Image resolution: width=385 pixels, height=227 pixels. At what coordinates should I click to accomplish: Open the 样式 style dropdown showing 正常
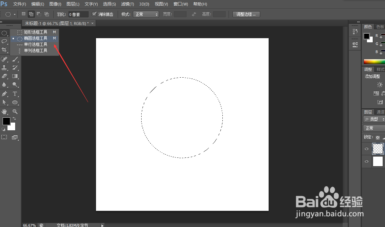click(x=146, y=15)
